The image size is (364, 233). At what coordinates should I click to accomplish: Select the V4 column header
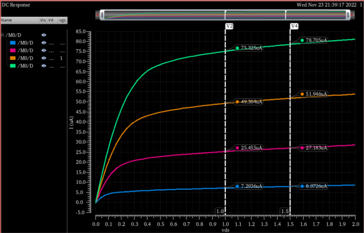pyautogui.click(x=51, y=20)
